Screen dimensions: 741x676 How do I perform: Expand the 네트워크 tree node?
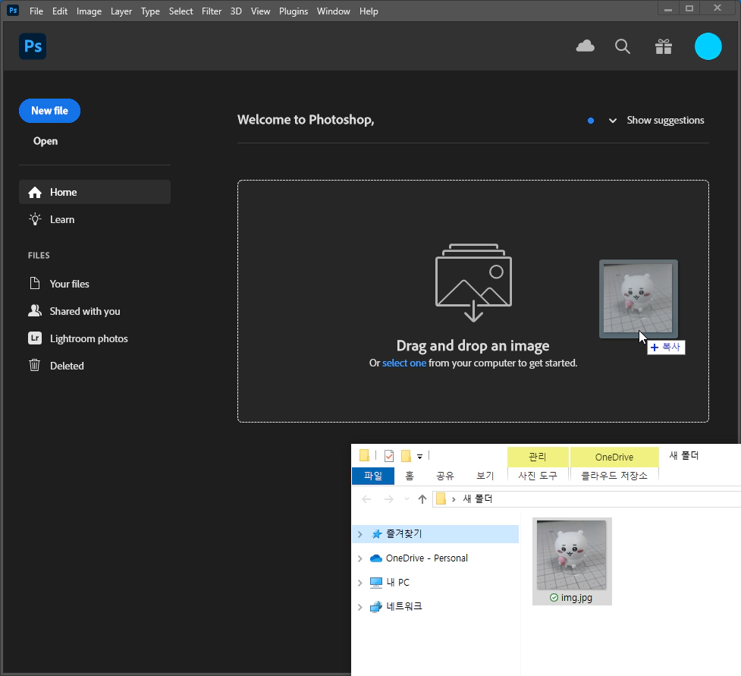pos(360,607)
